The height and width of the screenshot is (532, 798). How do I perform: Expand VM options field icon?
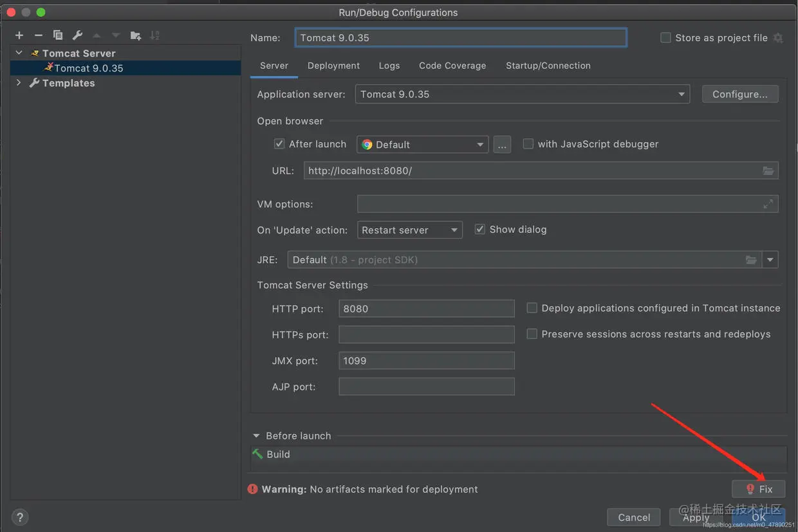(x=768, y=204)
